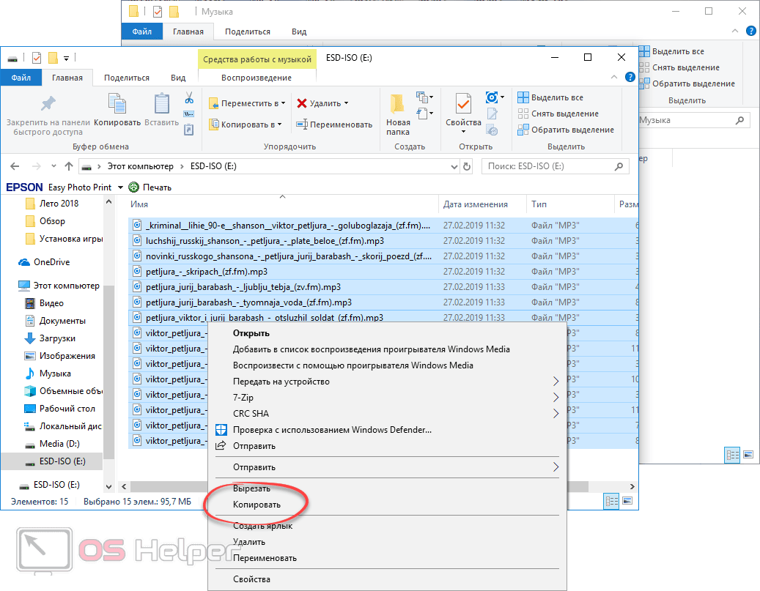Image resolution: width=760 pixels, height=591 pixels.
Task: Select 'Media (D:)' in the navigation pane
Action: 59,444
